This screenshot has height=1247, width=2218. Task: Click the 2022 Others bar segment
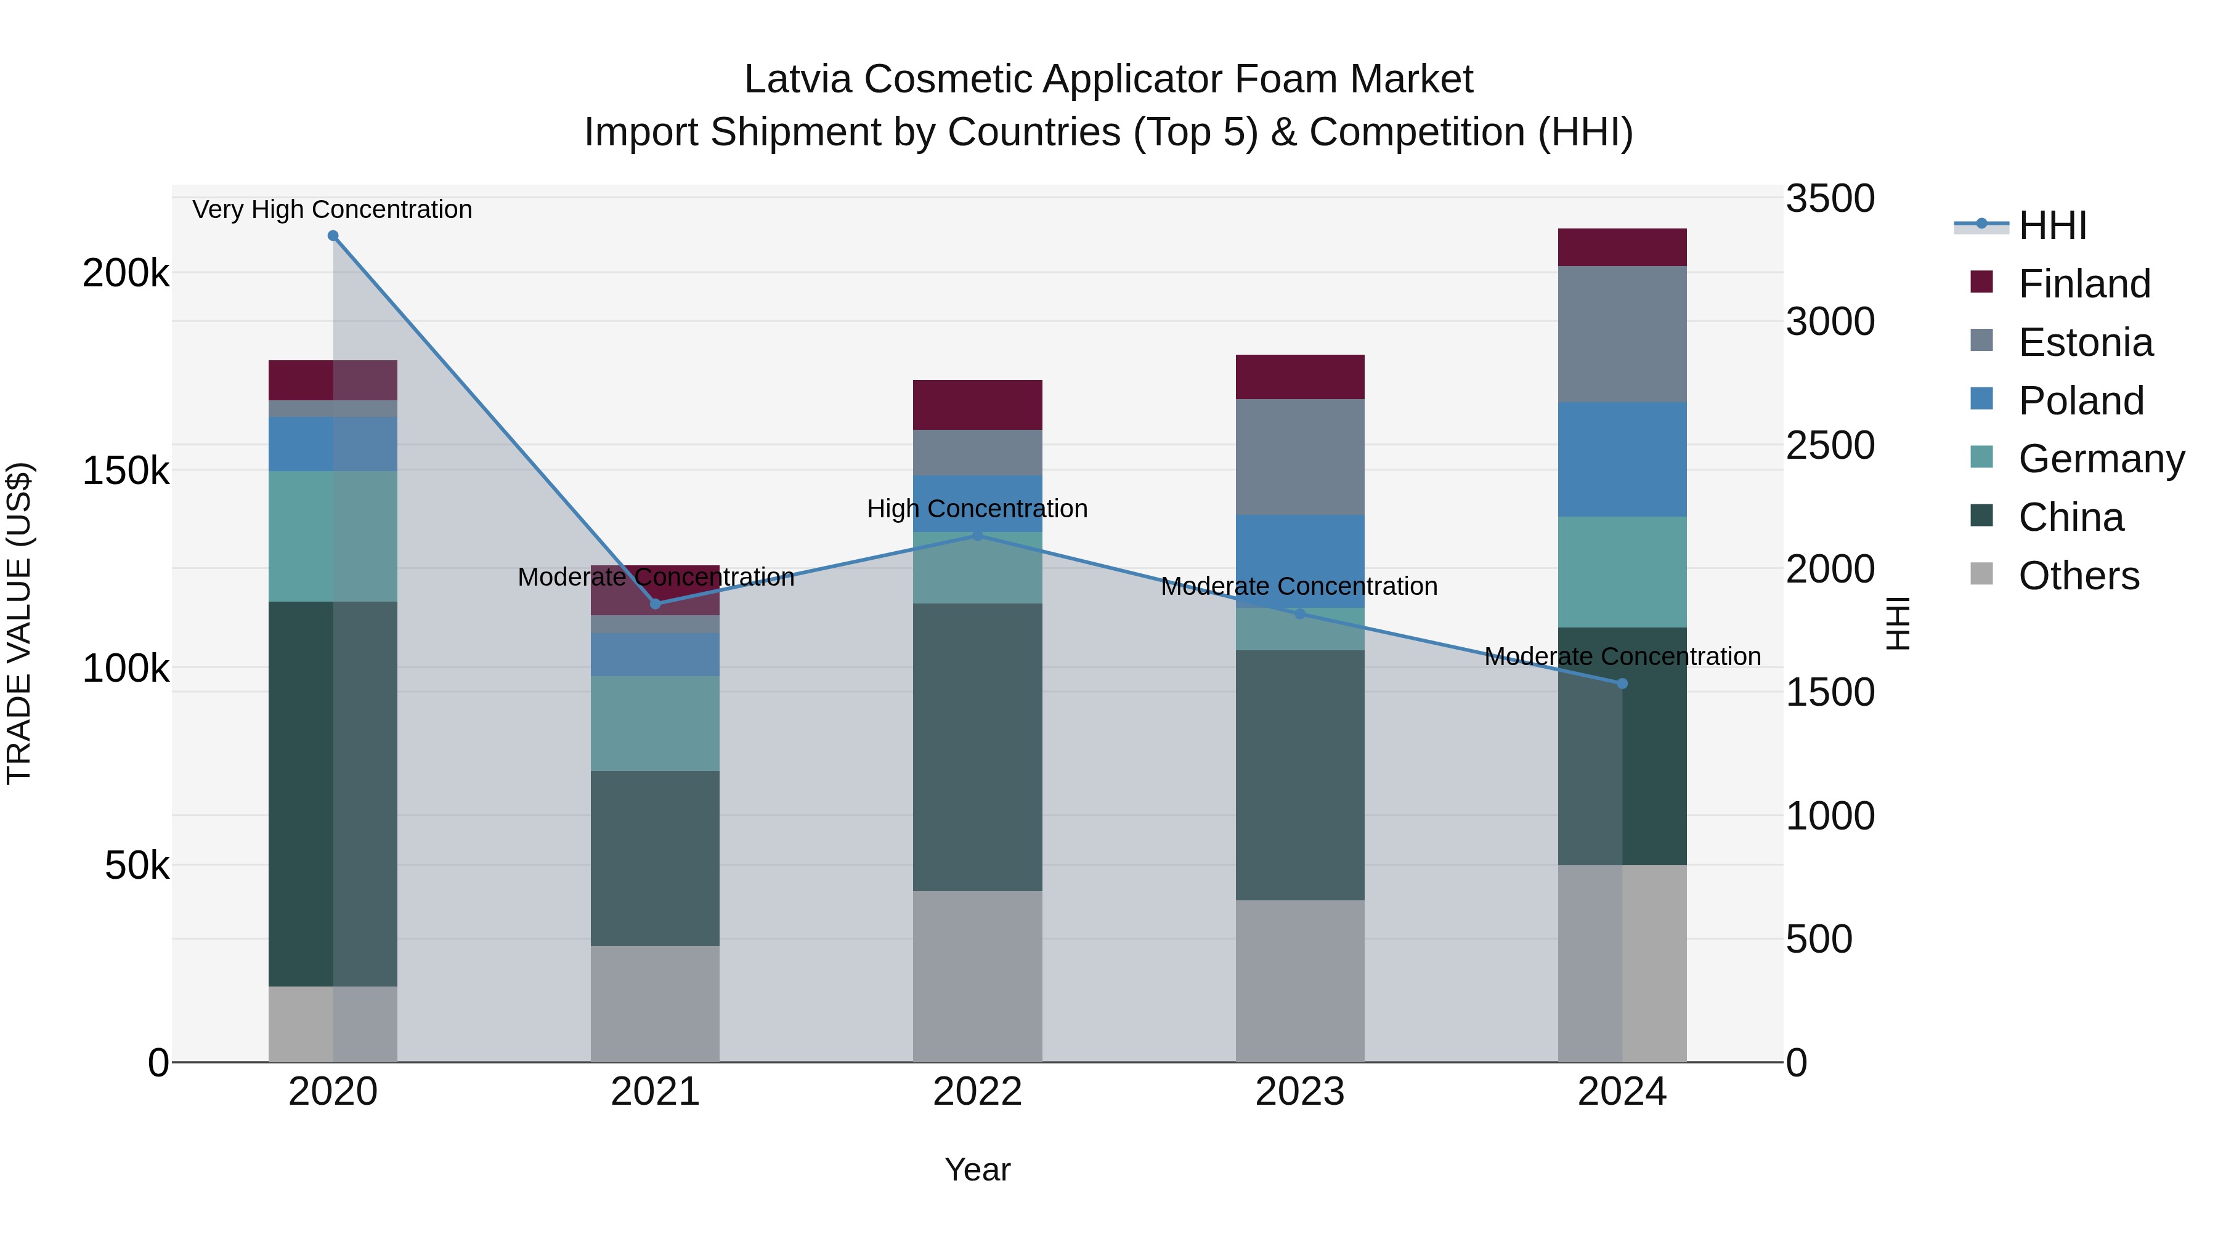click(977, 977)
